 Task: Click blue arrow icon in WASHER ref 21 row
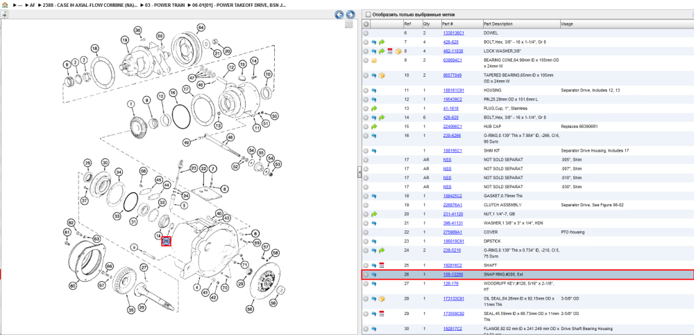(373, 223)
